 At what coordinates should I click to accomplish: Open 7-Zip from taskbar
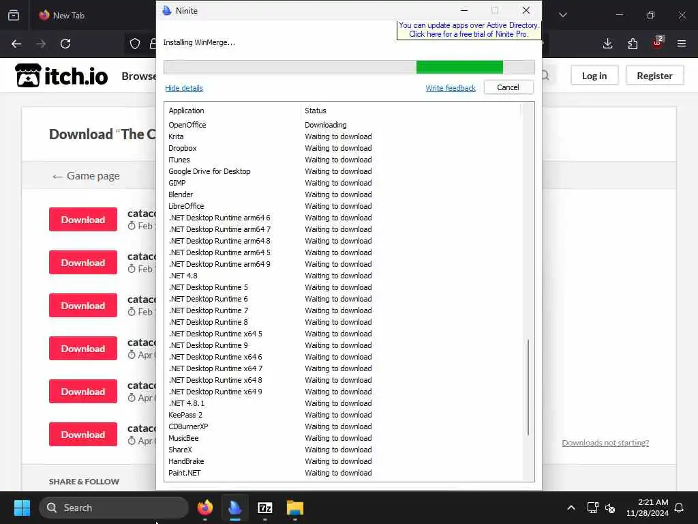(265, 508)
